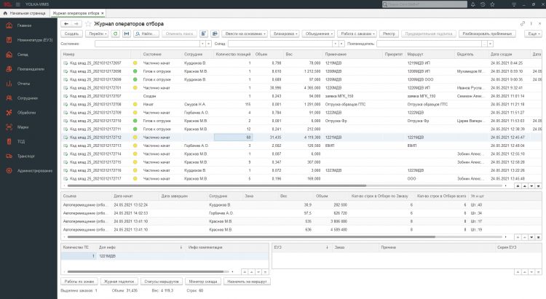Click the Создать button
The image size is (546, 299).
coord(71,33)
